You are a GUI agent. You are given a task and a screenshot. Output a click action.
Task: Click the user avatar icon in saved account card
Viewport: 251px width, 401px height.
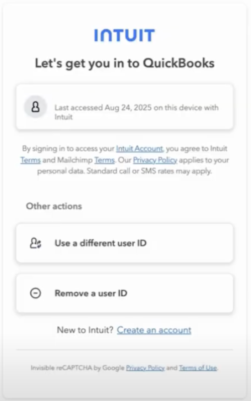click(x=35, y=107)
